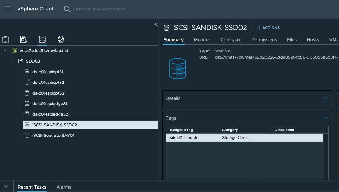Select iSCSI-SANDISK-SSD02 in the tree

(x=90, y=125)
